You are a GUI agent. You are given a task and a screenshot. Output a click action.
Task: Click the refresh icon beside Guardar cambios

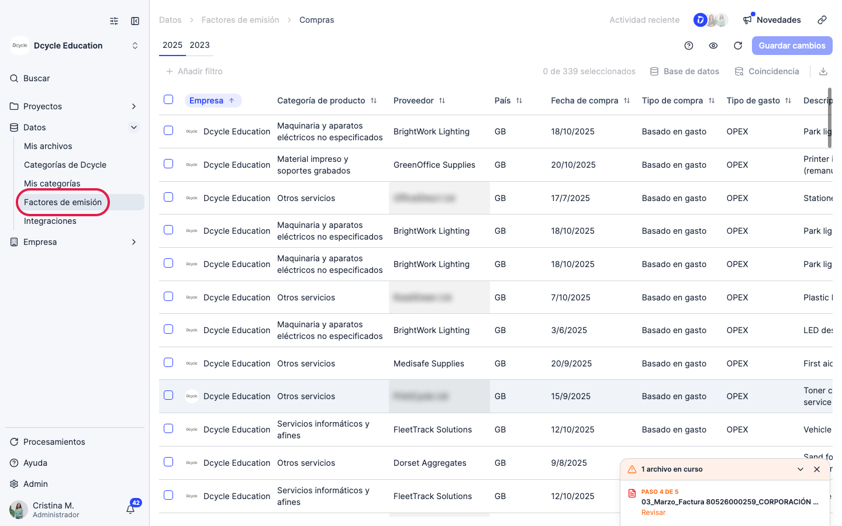tap(738, 46)
